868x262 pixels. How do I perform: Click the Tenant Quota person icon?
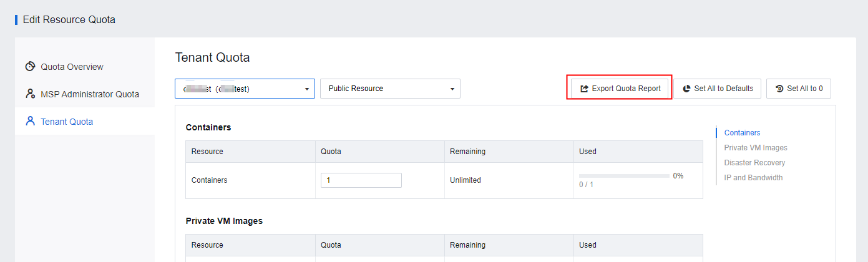pos(30,122)
